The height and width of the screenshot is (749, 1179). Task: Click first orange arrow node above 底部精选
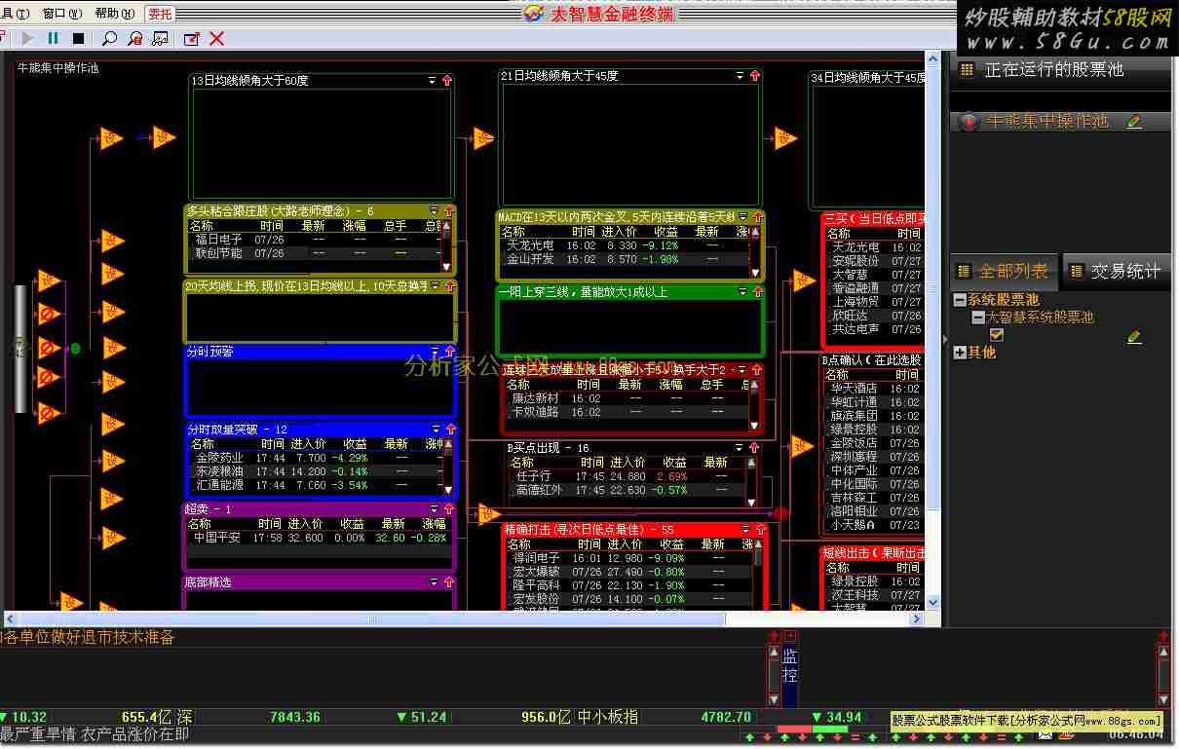pyautogui.click(x=114, y=538)
